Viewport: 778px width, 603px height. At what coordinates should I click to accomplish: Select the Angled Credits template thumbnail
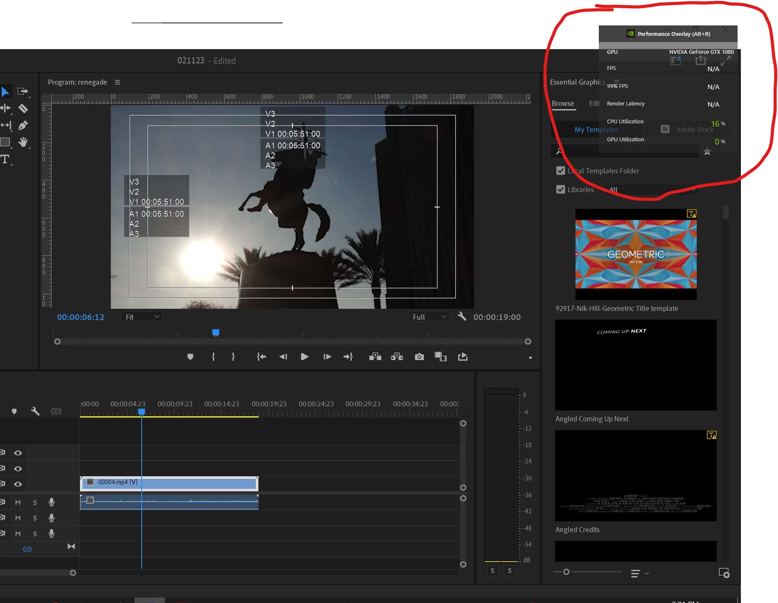pos(636,475)
